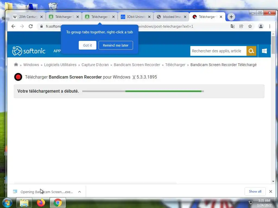
Task: Expand the Bandicam download item chevron
Action: coord(80,192)
